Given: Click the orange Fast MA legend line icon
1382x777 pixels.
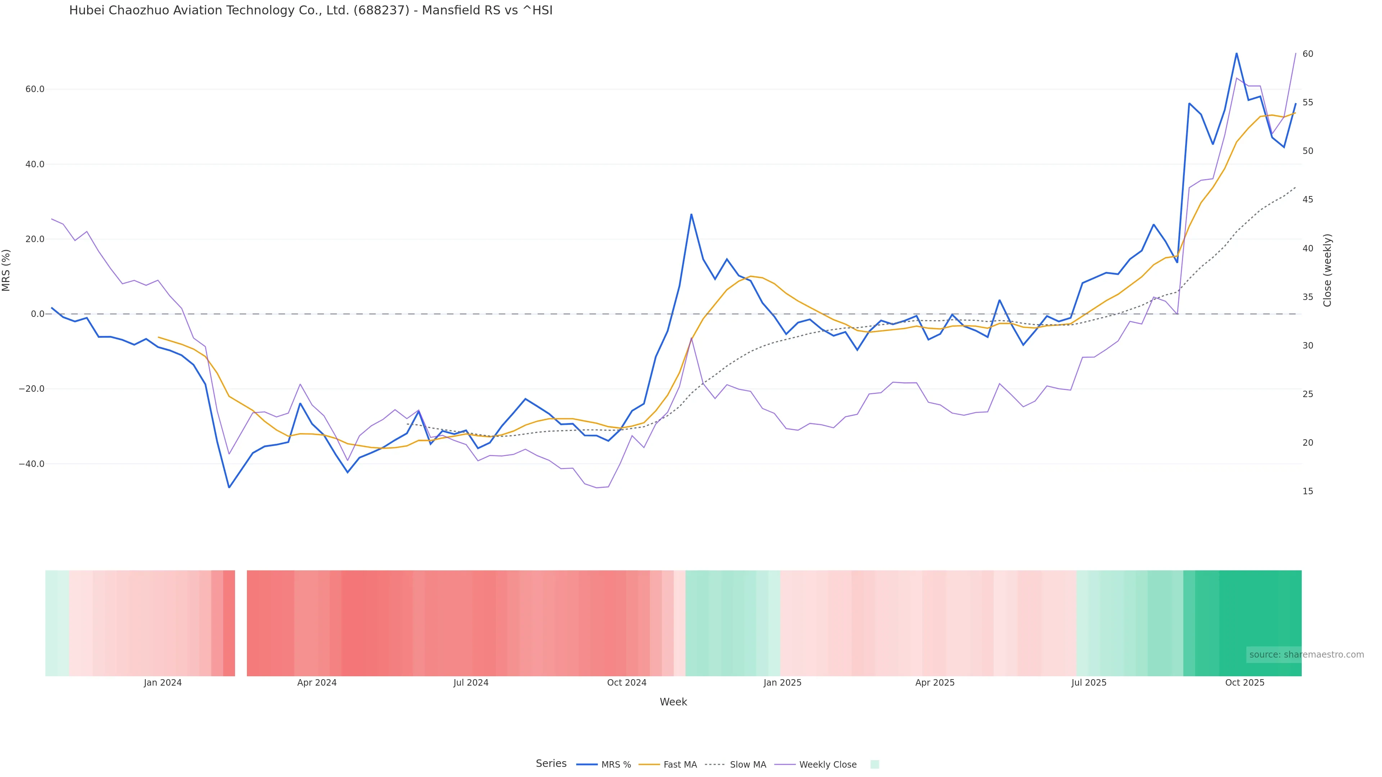Looking at the screenshot, I should [x=649, y=765].
